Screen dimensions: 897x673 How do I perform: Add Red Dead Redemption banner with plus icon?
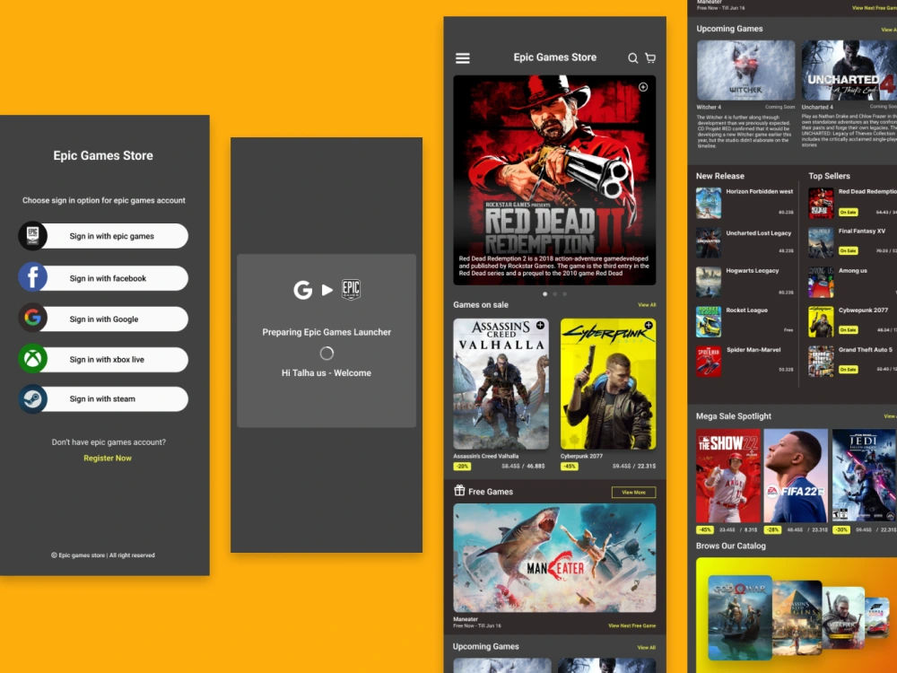coord(643,87)
